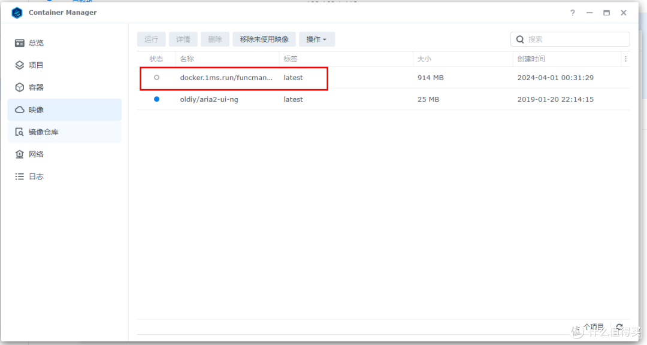The width and height of the screenshot is (647, 345).
Task: Click the 容器 cube sidebar icon
Action: click(19, 87)
